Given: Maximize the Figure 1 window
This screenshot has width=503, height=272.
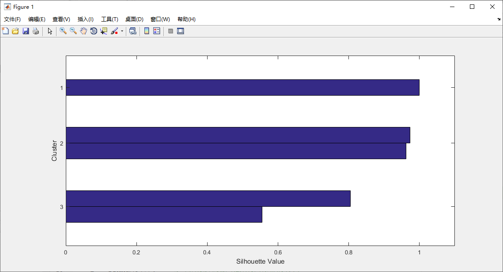Looking at the screenshot, I should (x=472, y=7).
